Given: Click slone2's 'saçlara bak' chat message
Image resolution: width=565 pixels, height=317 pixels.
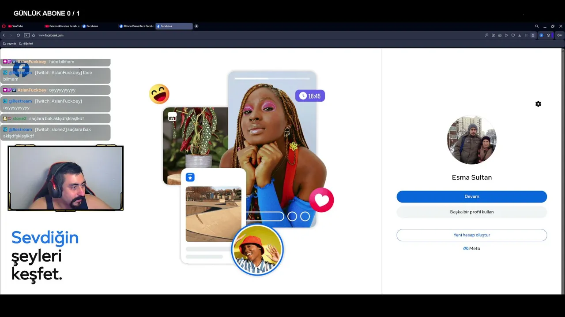Looking at the screenshot, I should pos(56,118).
